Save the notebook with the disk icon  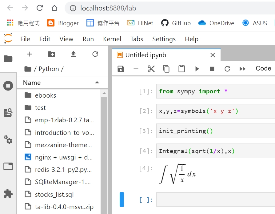(121, 69)
